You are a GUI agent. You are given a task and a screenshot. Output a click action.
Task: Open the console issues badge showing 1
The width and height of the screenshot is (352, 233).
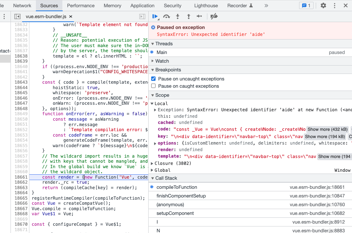306,5
